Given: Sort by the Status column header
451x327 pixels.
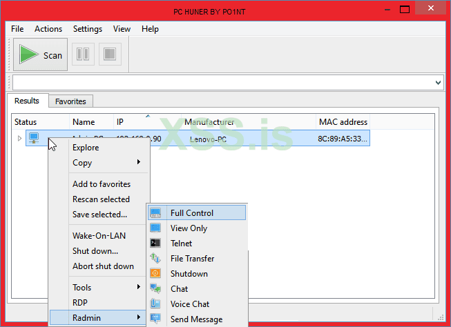Looking at the screenshot, I should pos(41,122).
